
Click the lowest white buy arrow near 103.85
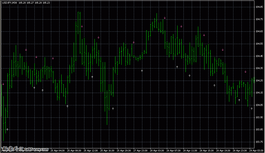click(7, 130)
